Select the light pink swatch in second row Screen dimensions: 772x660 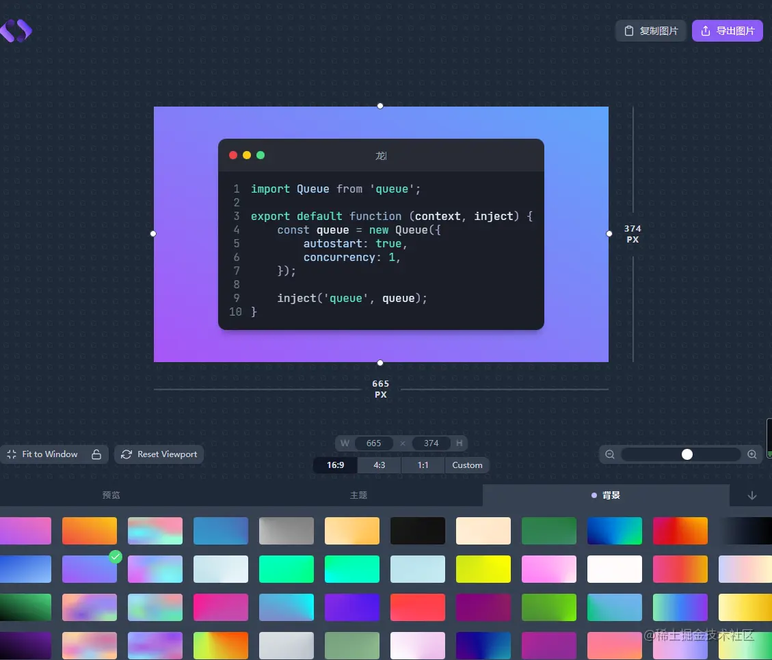point(549,569)
